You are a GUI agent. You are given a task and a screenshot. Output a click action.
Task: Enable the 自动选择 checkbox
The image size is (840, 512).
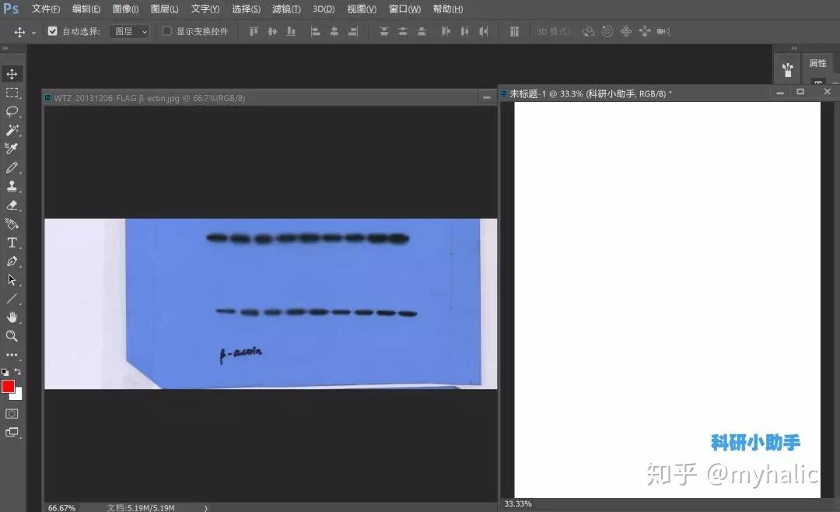coord(51,32)
